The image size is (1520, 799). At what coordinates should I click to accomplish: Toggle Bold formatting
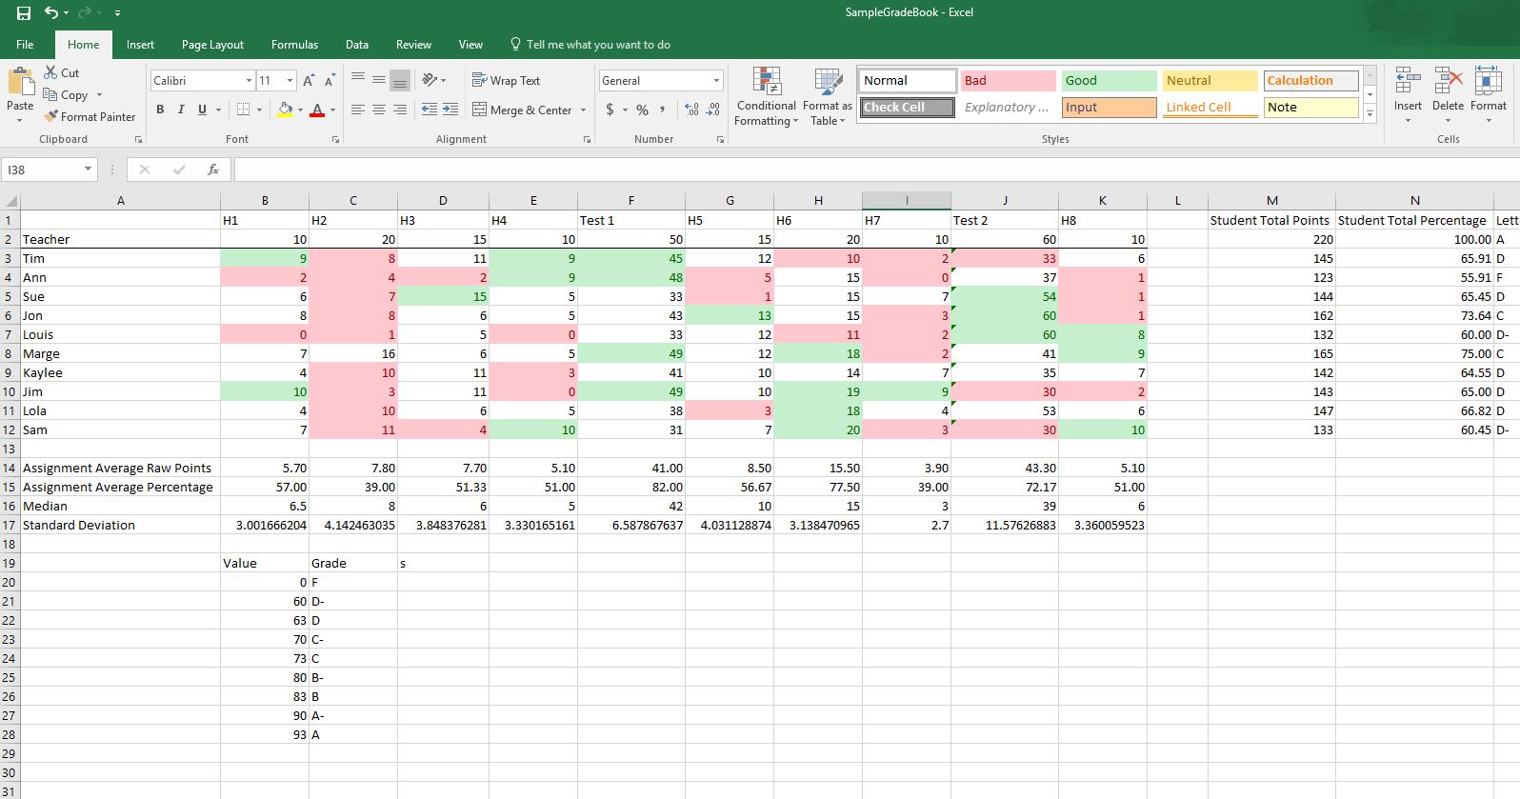coord(160,110)
